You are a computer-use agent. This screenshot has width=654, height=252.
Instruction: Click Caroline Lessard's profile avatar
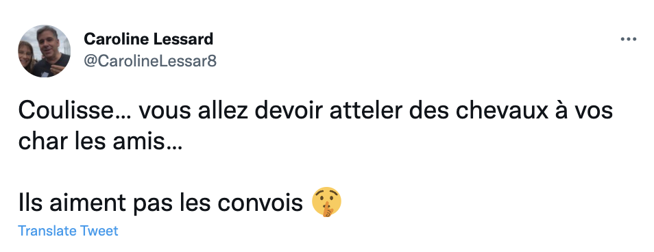click(x=44, y=51)
